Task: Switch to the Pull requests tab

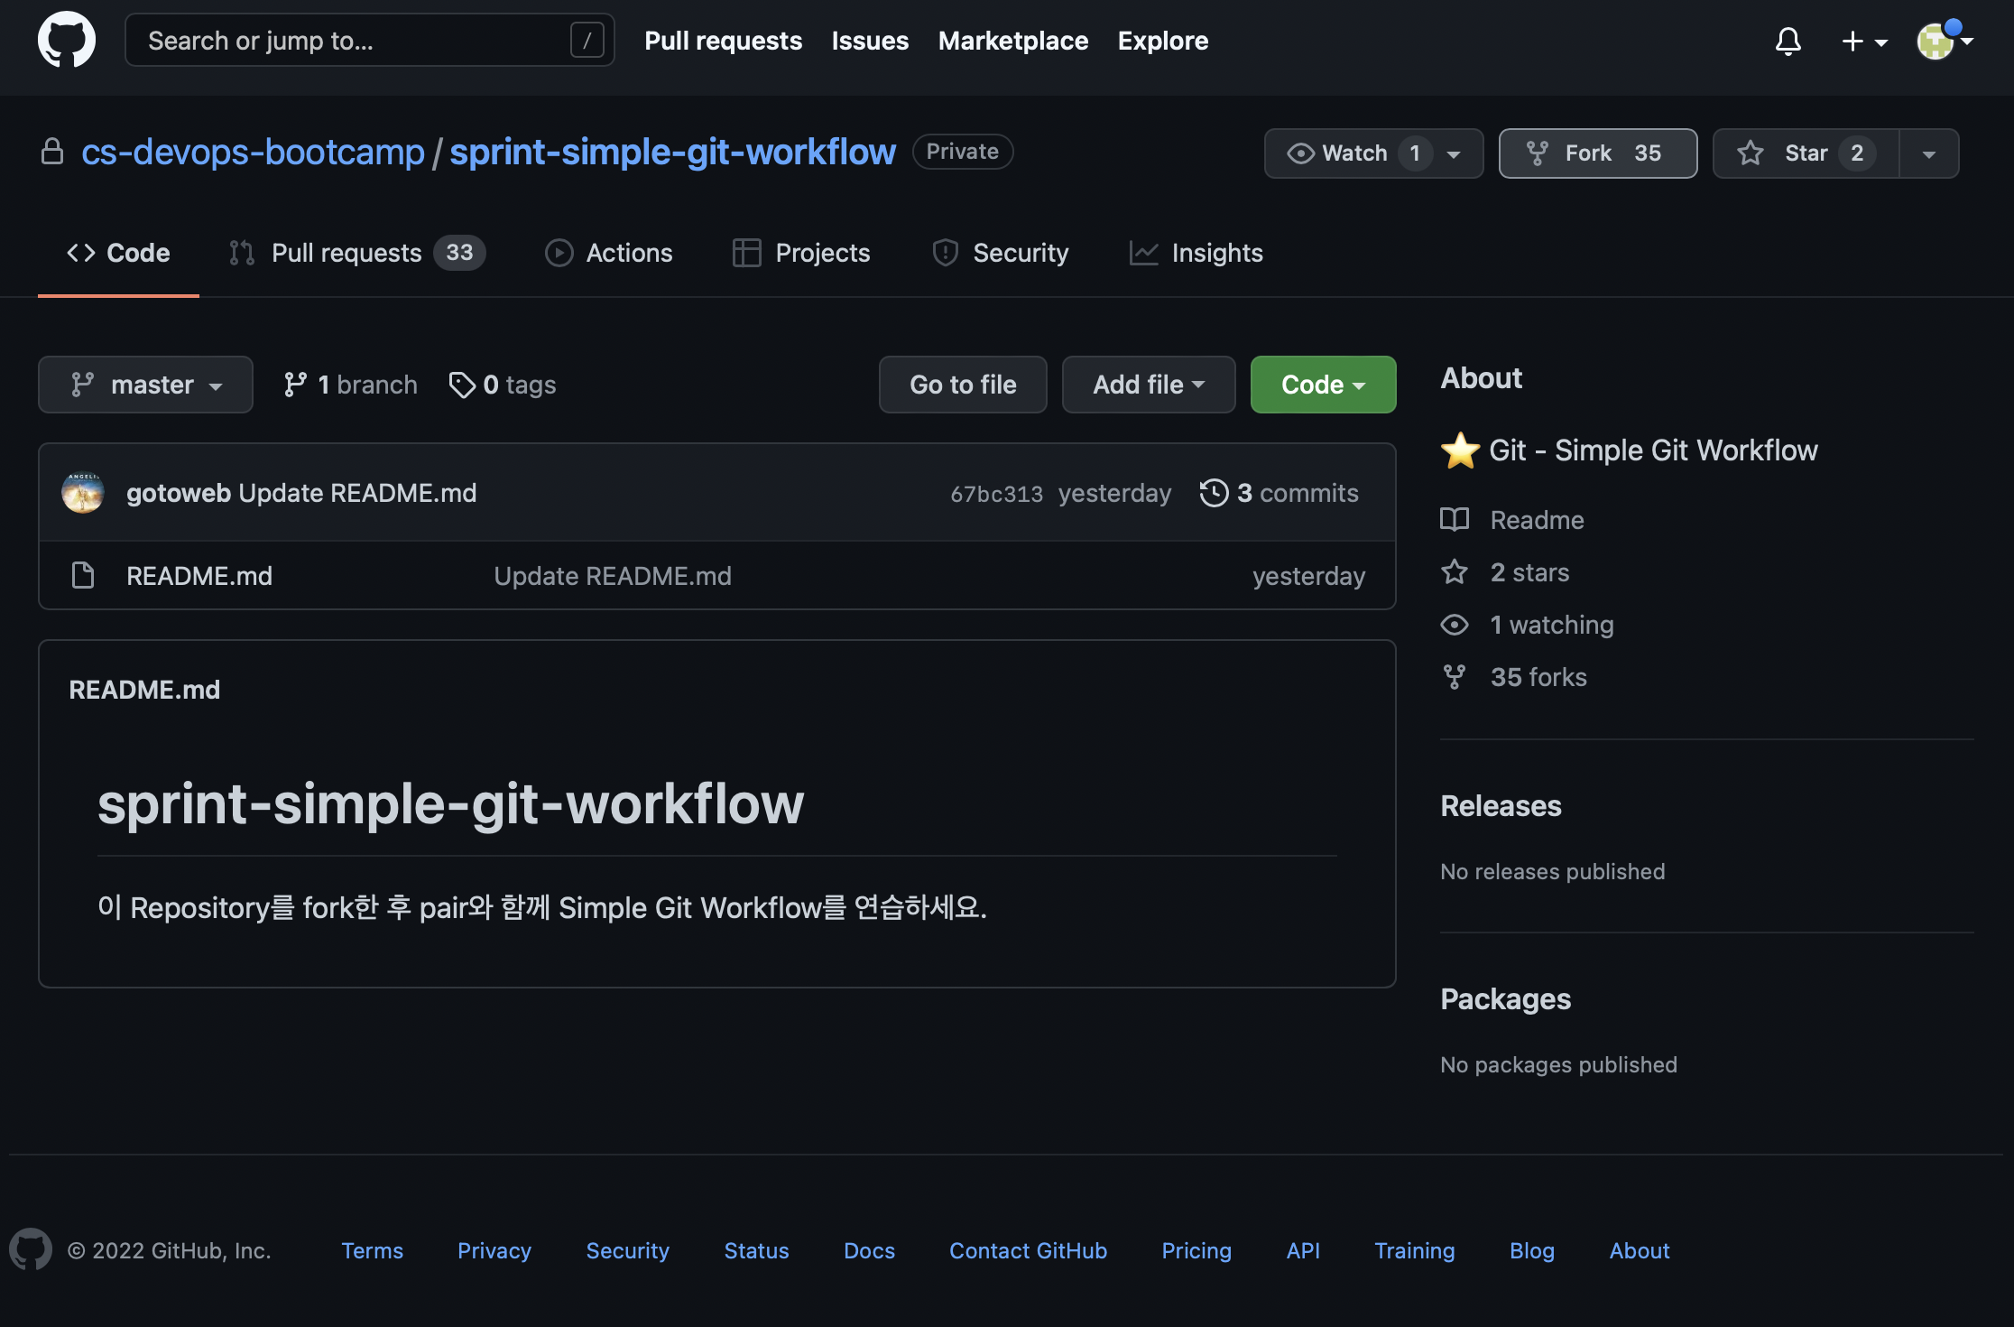Action: 356,253
